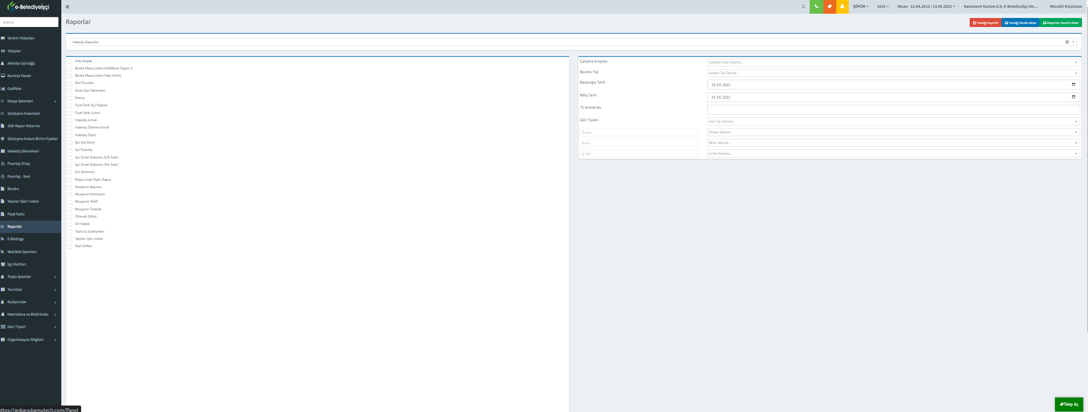Expand the Tanımlar menu

tap(30, 290)
